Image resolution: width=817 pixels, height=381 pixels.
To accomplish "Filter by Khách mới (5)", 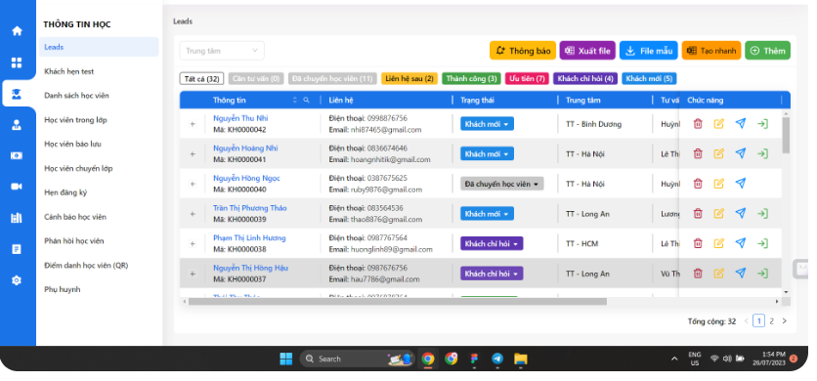I will coord(649,79).
